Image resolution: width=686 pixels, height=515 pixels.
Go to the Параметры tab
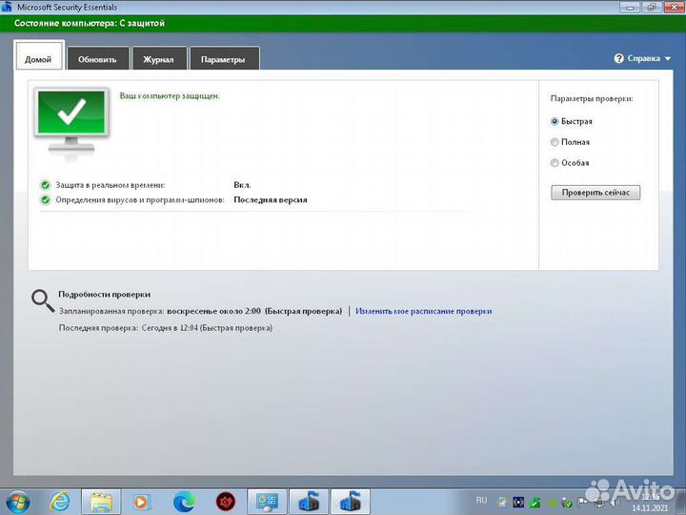click(224, 59)
